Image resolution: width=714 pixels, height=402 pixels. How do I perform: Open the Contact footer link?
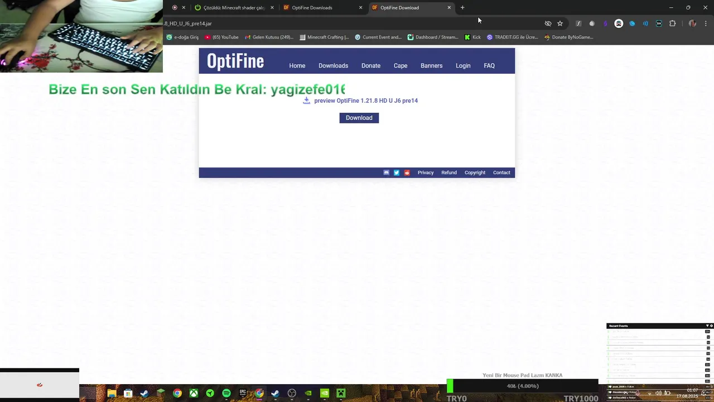pos(501,173)
